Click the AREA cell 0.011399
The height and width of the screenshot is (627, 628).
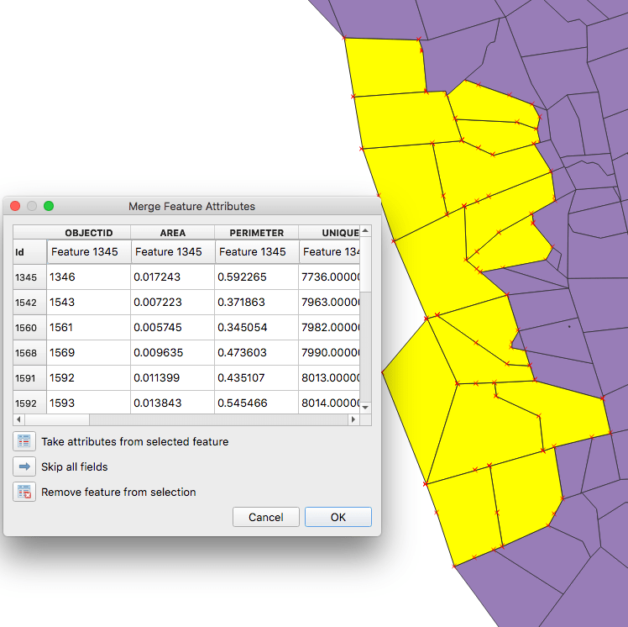(x=173, y=378)
